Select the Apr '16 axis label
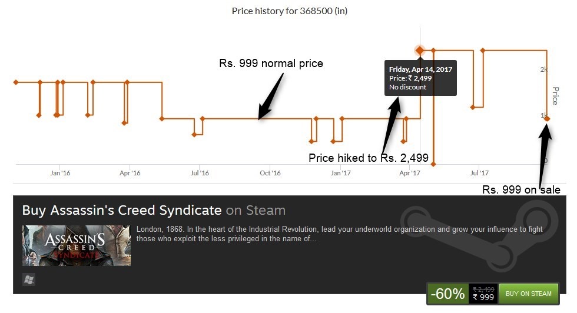This screenshot has height=313, width=577. point(130,173)
